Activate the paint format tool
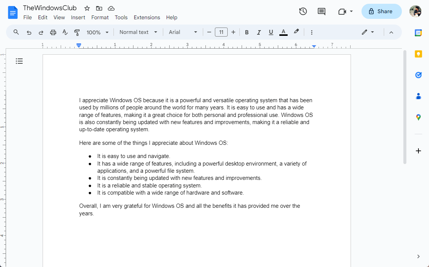 77,32
